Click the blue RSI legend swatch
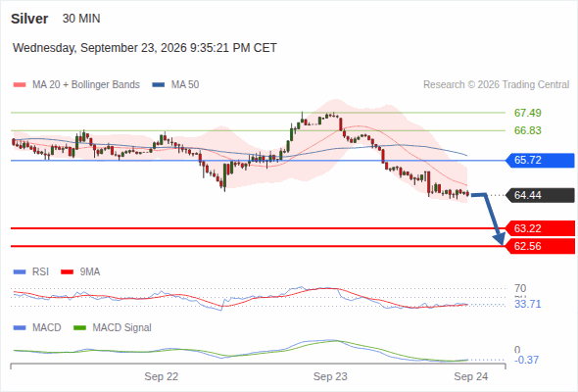The width and height of the screenshot is (578, 392). (x=20, y=272)
